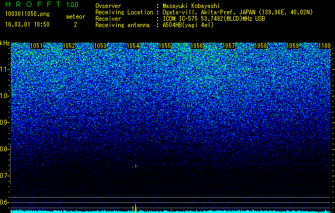Click the 1055 time marker
335x213 pixels.
(165, 46)
